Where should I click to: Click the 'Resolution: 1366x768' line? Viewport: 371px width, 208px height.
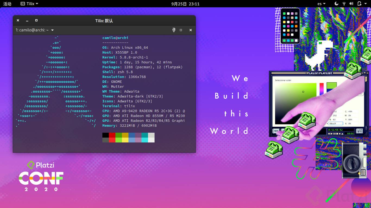click(124, 77)
